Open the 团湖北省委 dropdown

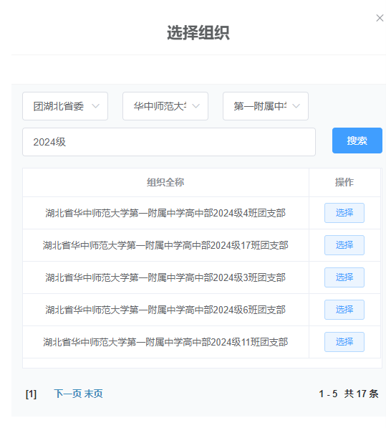pyautogui.click(x=65, y=106)
